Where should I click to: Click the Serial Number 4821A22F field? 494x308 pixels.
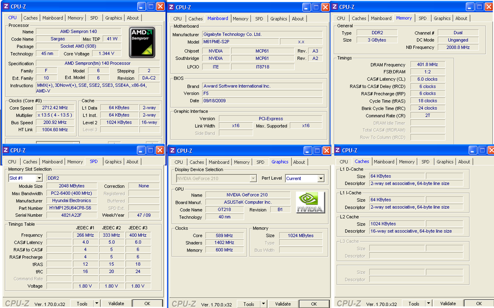pos(71,215)
